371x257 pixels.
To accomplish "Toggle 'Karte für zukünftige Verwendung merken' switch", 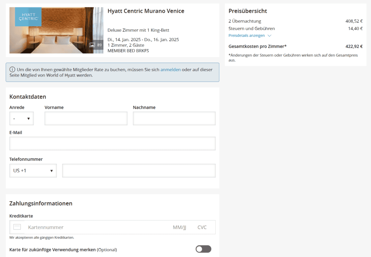I will [x=203, y=249].
